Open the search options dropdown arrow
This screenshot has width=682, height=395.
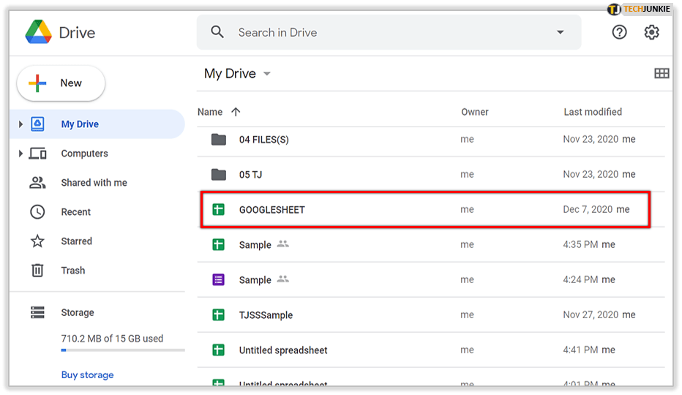(x=560, y=32)
